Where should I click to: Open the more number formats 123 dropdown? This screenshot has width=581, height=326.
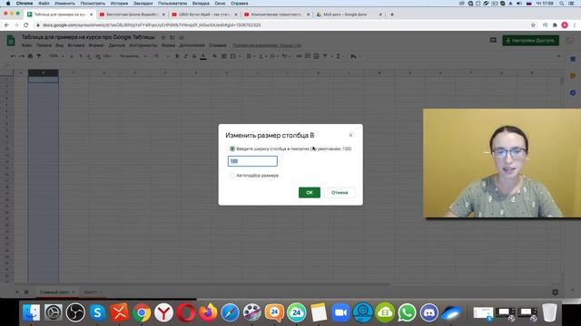108,56
